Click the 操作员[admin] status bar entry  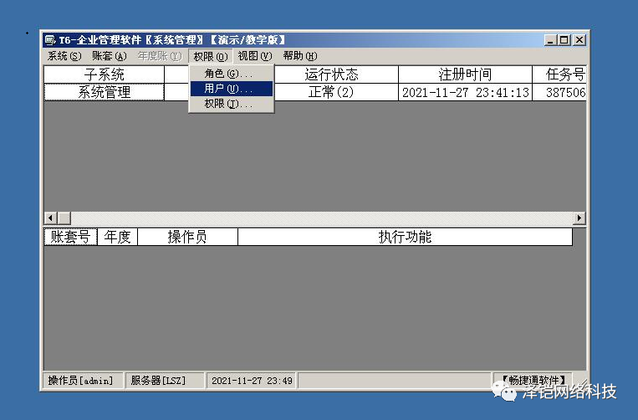pyautogui.click(x=83, y=381)
